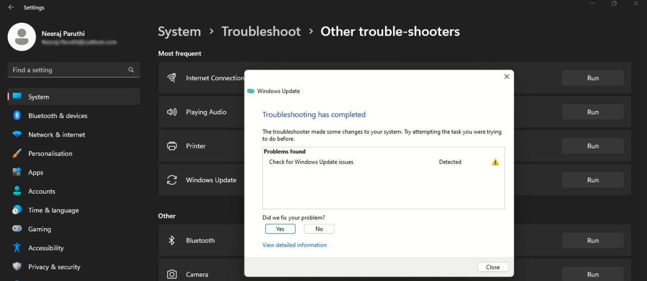Click the Apps sidebar icon
647x281 pixels.
click(x=17, y=172)
